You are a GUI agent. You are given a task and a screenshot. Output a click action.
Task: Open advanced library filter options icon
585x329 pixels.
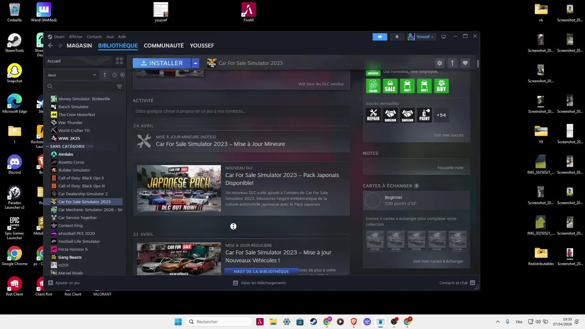pos(119,86)
